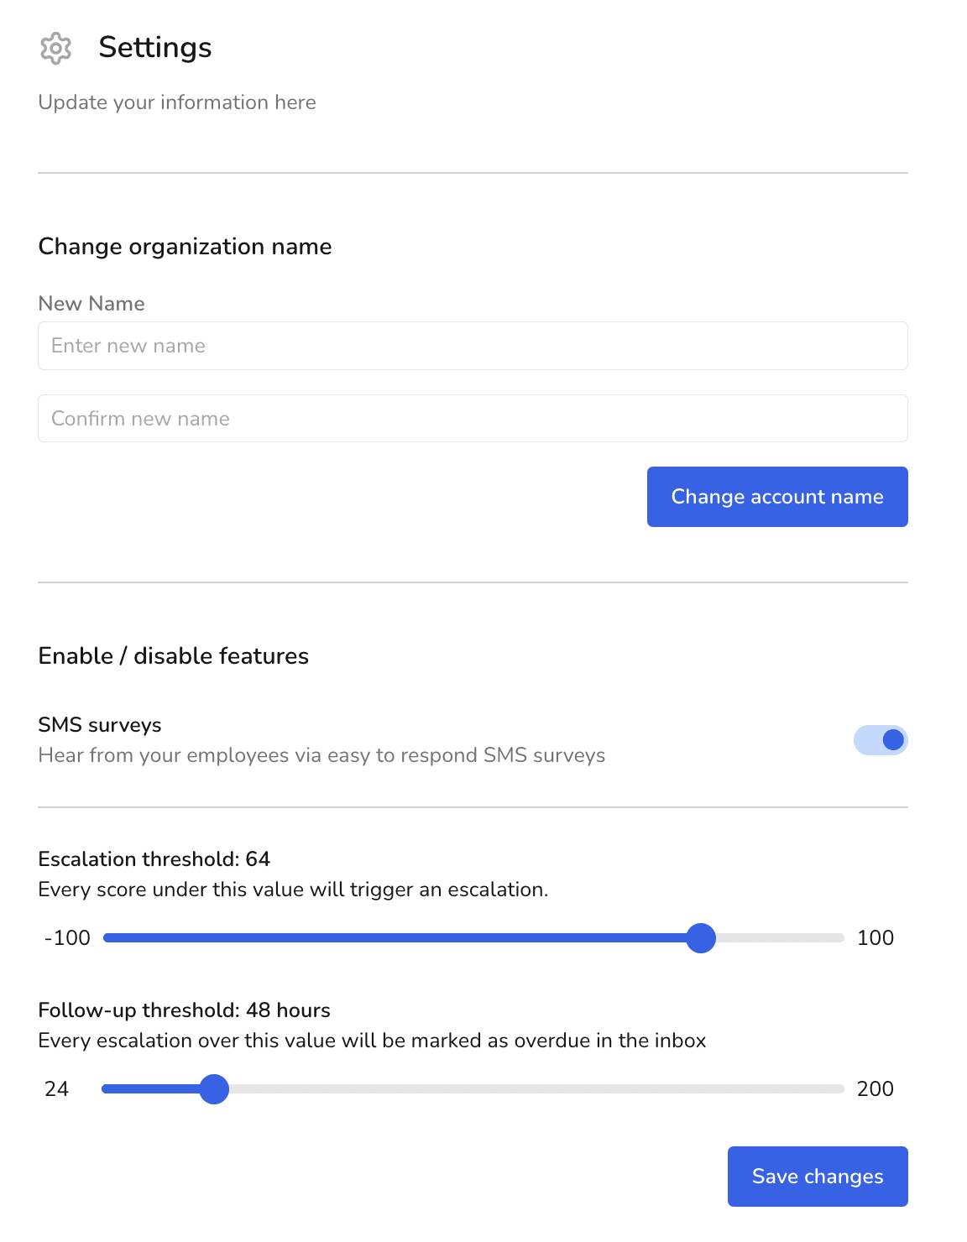Click the Change organization name heading
Viewport: 967px width, 1242px height.
pos(185,247)
